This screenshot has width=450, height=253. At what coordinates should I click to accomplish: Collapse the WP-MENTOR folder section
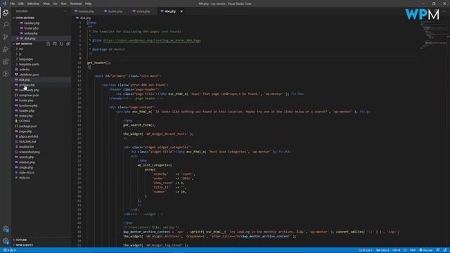23,44
